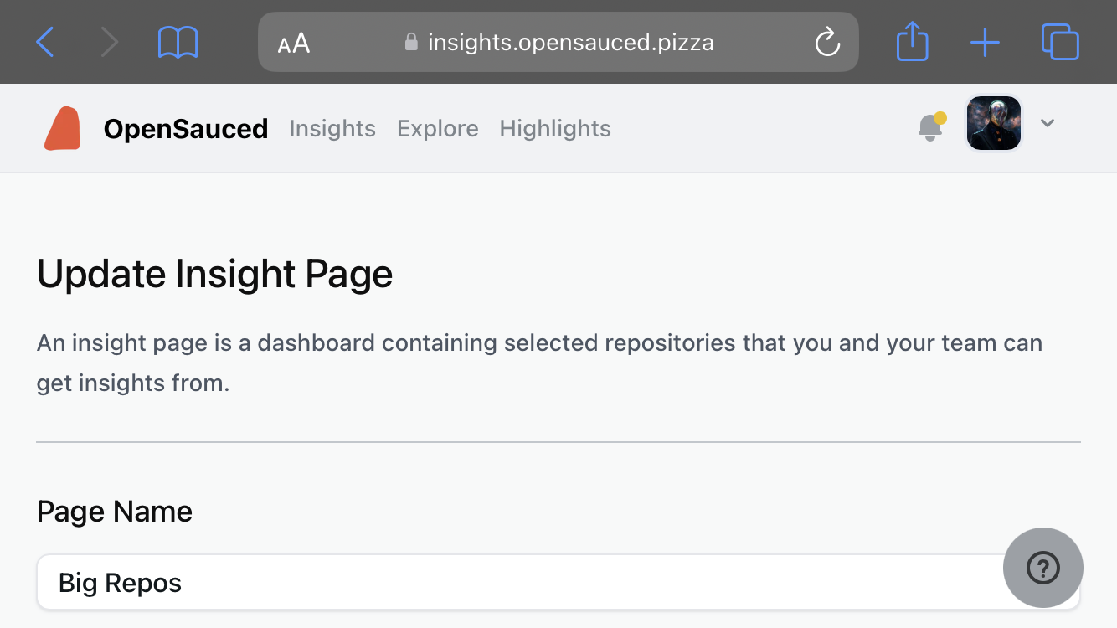Open the page text size menu with AA
Screen dimensions: 1117x628
click(x=294, y=42)
